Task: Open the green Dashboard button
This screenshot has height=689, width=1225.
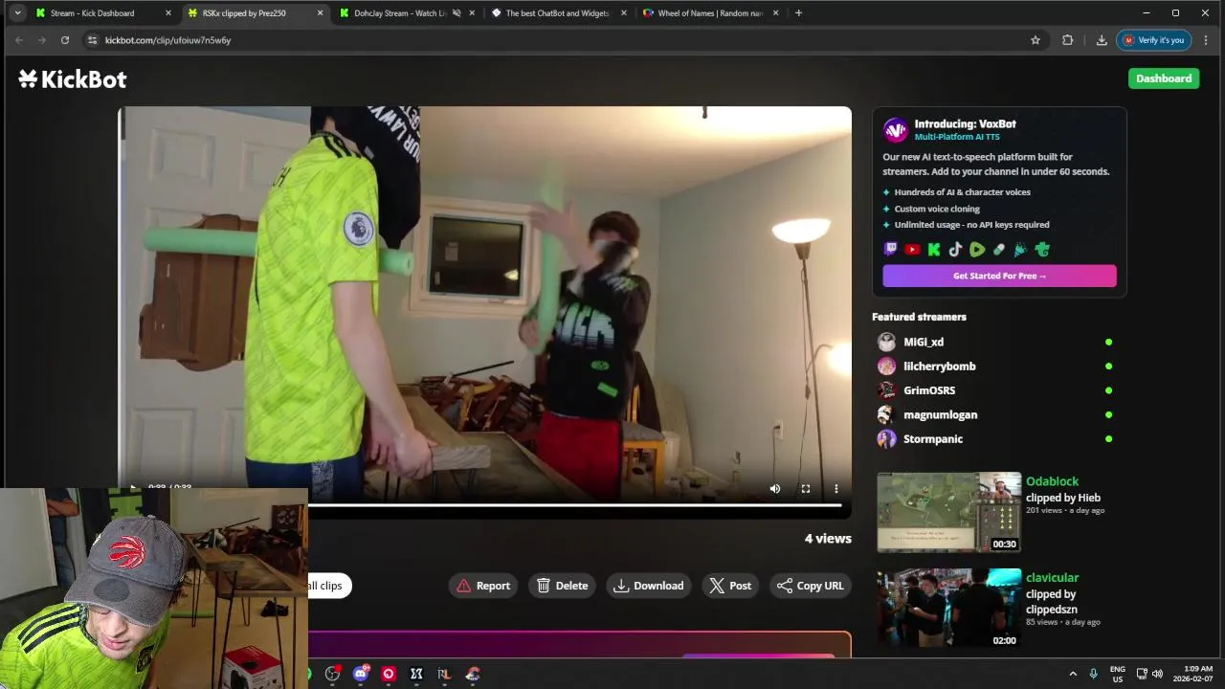Action: point(1164,78)
